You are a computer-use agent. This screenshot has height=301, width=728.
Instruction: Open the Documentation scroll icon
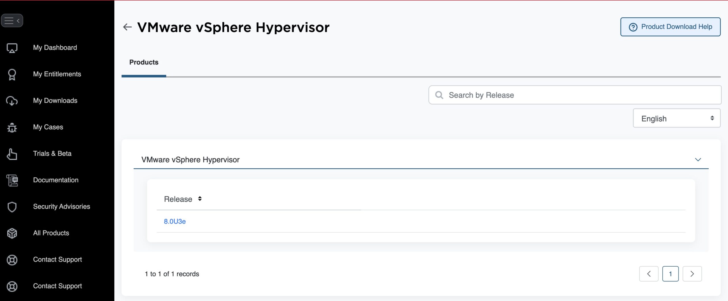[12, 180]
